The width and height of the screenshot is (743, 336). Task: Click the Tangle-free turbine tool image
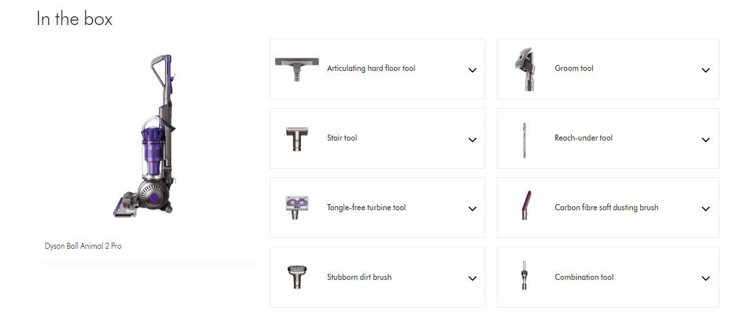[297, 208]
